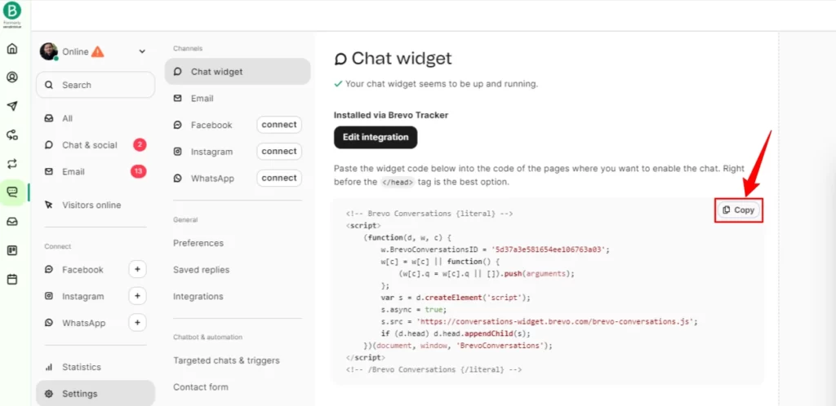Open the Conversations chat icon in rail

click(x=11, y=192)
